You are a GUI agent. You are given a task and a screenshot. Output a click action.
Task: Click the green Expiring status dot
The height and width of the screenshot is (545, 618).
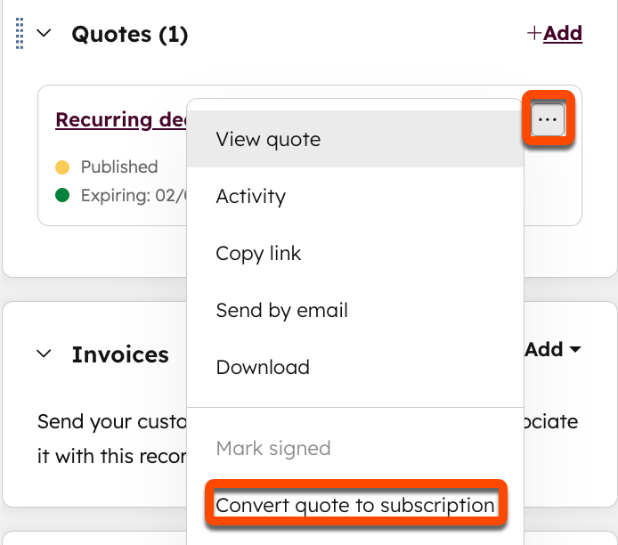click(x=62, y=196)
